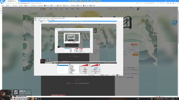Toggle the first source checkbox in sources list
Screen dimensions: 179x100
coord(69,66)
